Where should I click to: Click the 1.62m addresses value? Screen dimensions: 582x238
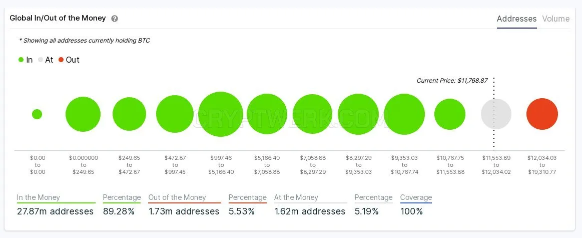tap(310, 211)
